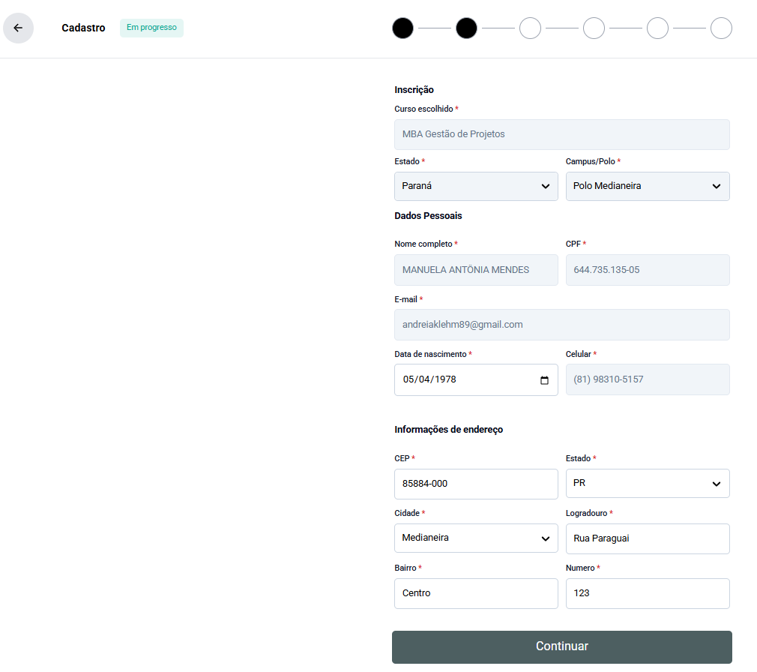
Task: Click the Celular field
Action: (648, 379)
